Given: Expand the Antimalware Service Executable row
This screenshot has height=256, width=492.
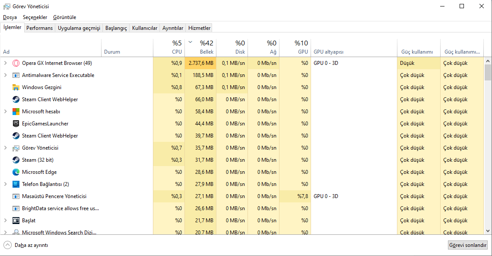Looking at the screenshot, I should [x=5, y=75].
